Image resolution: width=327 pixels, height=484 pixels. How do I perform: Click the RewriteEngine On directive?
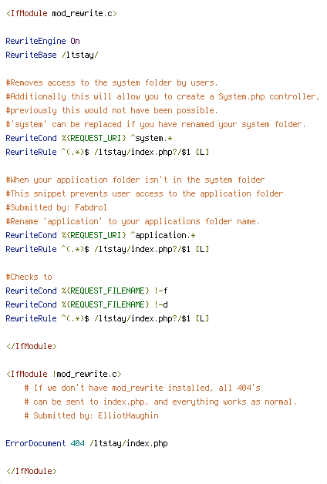[x=43, y=41]
